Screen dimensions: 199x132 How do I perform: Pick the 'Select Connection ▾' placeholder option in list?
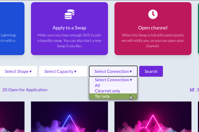tap(113, 80)
